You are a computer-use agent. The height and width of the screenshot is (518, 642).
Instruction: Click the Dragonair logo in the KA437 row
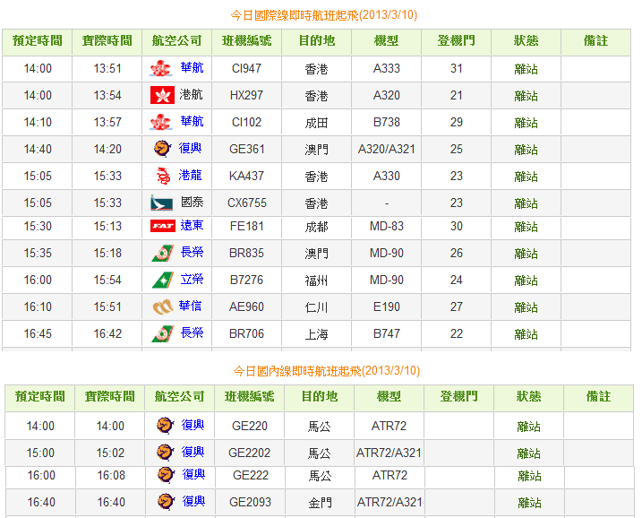coord(163,176)
